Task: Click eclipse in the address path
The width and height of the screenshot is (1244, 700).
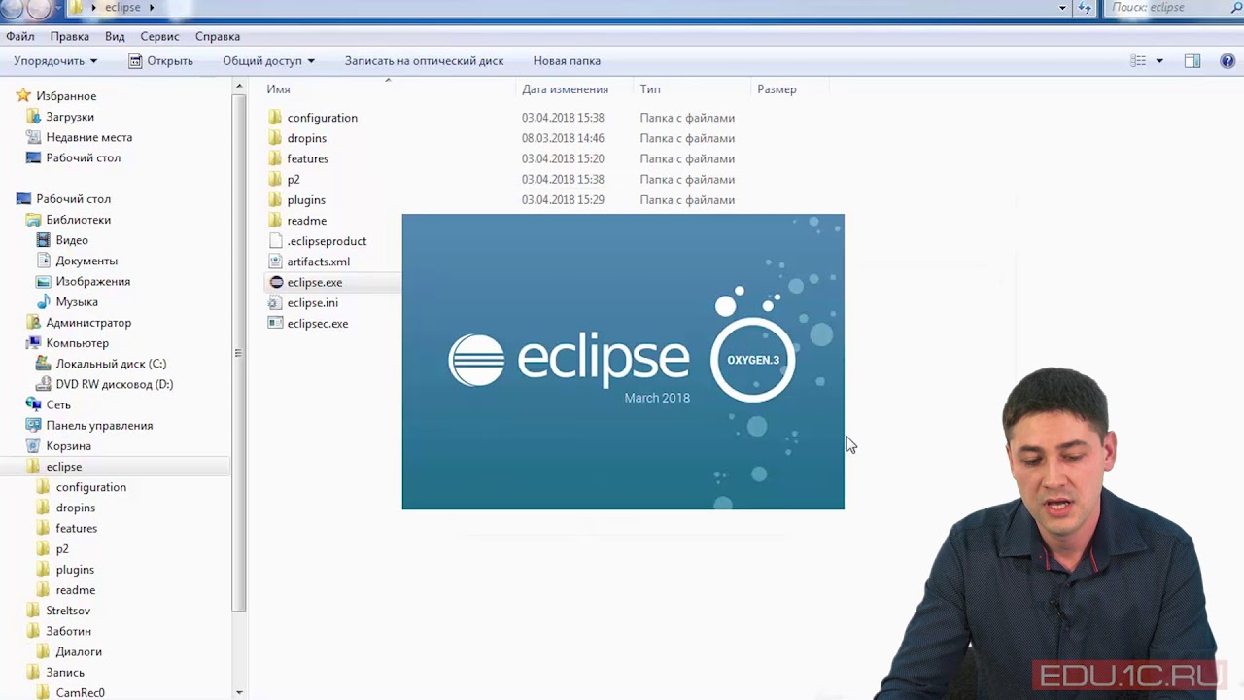Action: coord(122,7)
